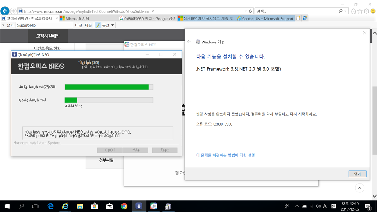
Task: Toggle the find highlight pen icon
Action: point(98,25)
